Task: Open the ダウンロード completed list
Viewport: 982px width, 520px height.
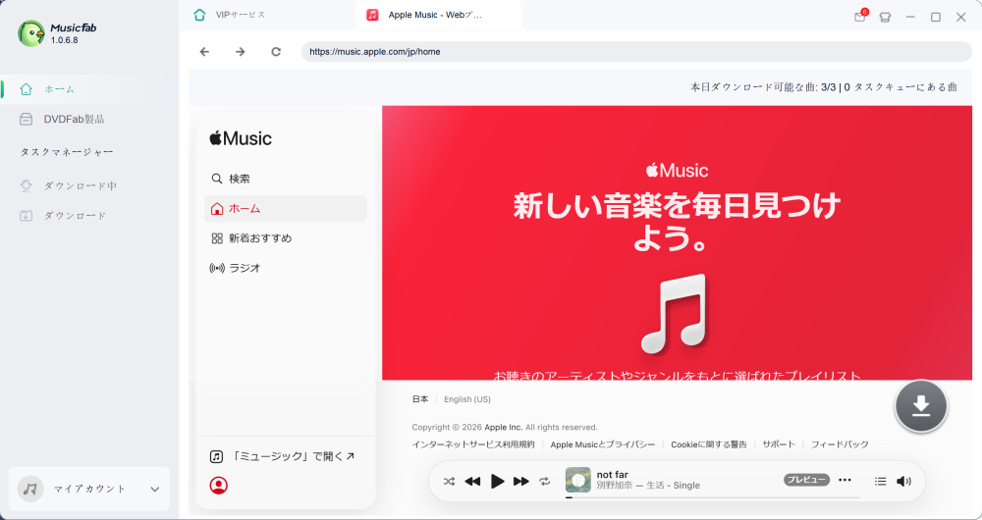Action: 76,215
